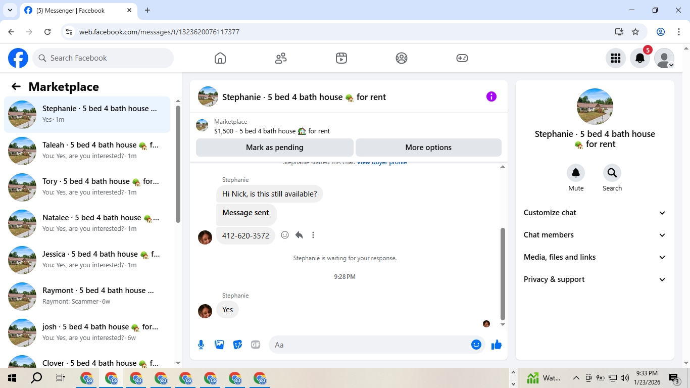Open more options for the 412-620-3572 message

(x=313, y=235)
